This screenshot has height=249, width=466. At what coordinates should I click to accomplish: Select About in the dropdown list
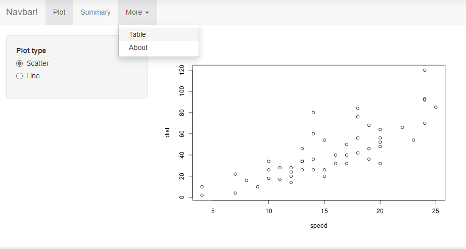click(138, 47)
